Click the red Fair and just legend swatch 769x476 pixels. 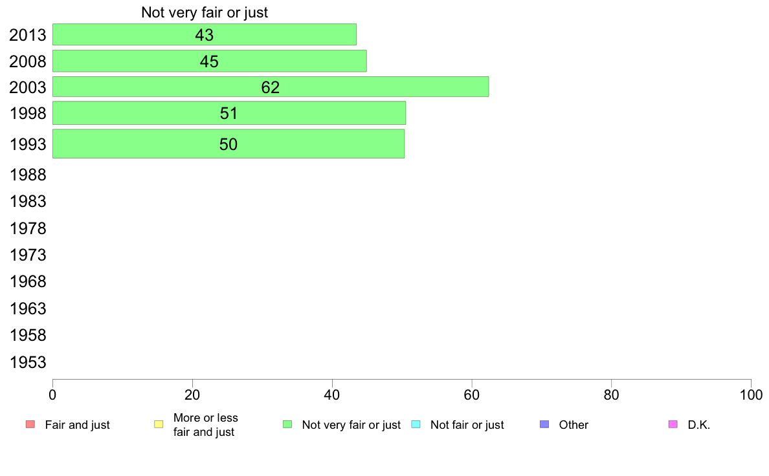pyautogui.click(x=30, y=424)
